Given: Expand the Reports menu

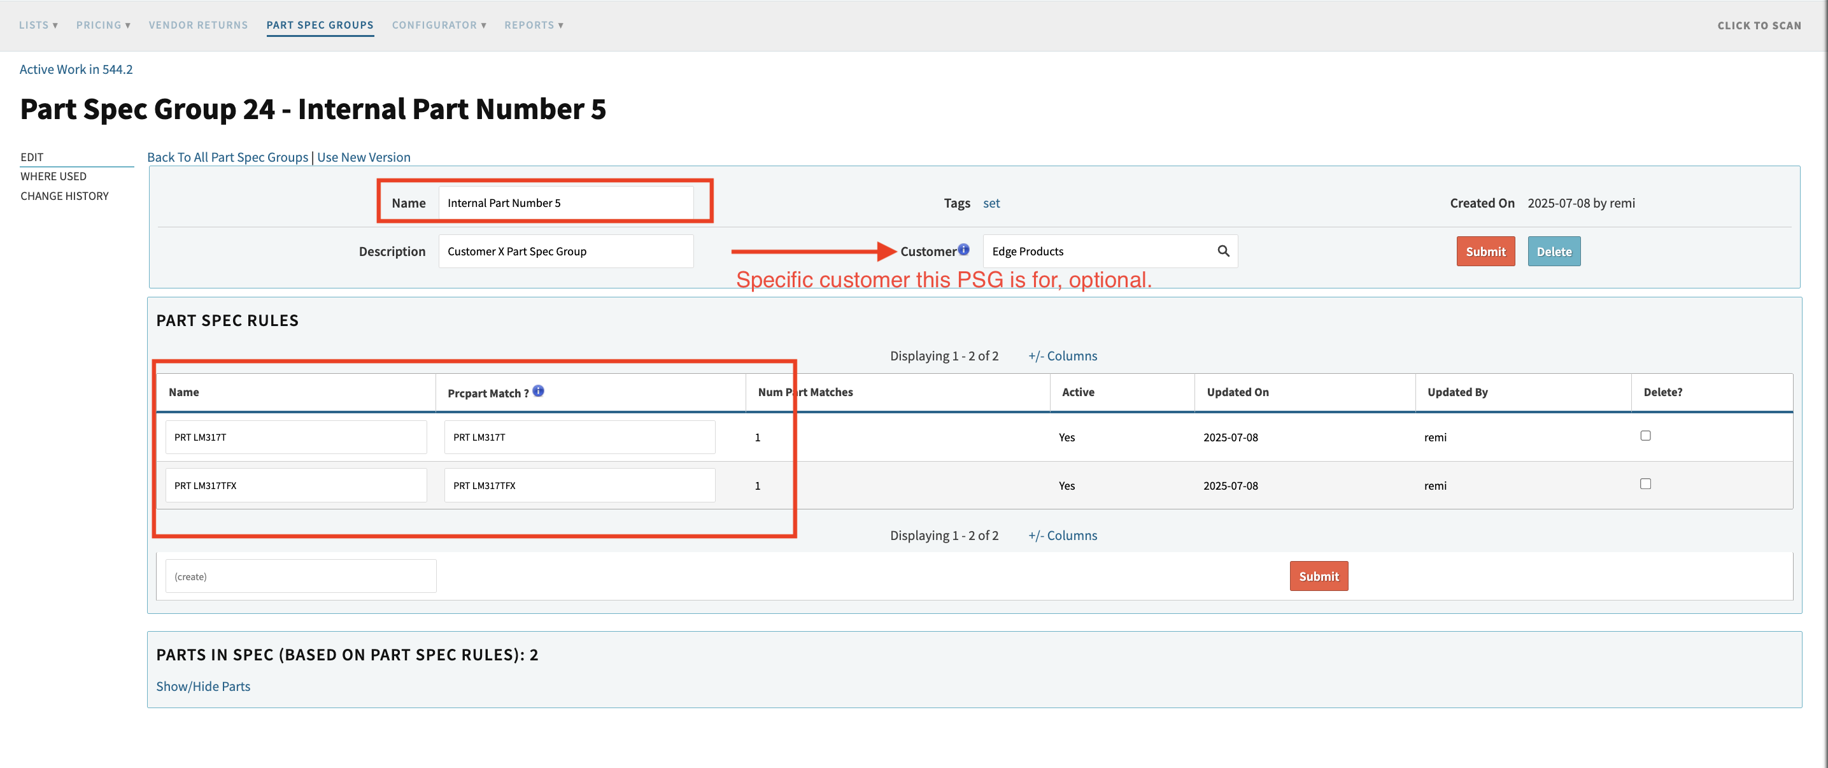Looking at the screenshot, I should pyautogui.click(x=534, y=25).
